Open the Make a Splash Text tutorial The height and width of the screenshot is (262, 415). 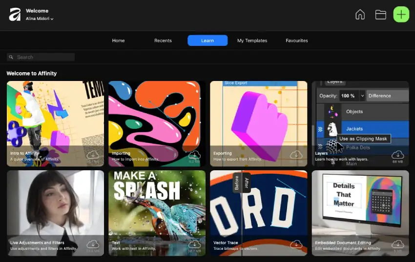157,213
